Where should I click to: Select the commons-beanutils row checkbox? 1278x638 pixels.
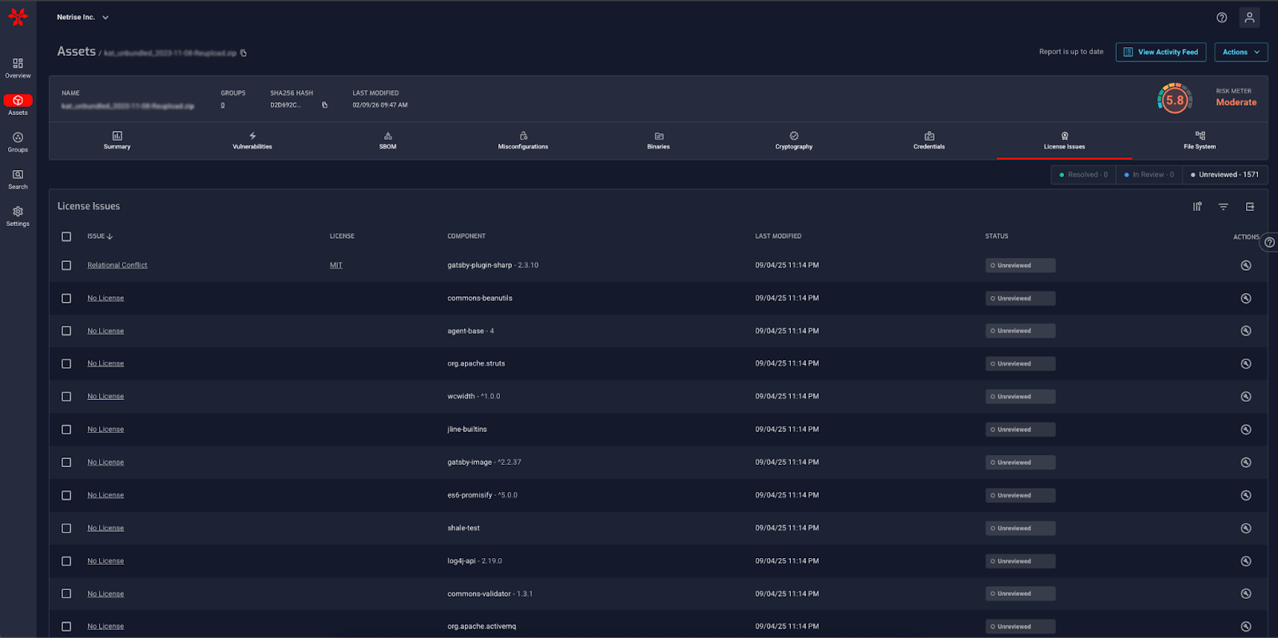coord(66,299)
